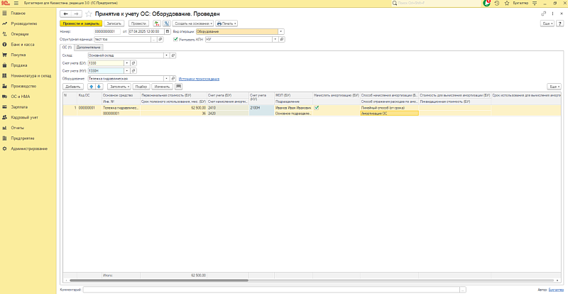Expand the Вид операции dropdown
568x294 pixels.
coord(281,31)
